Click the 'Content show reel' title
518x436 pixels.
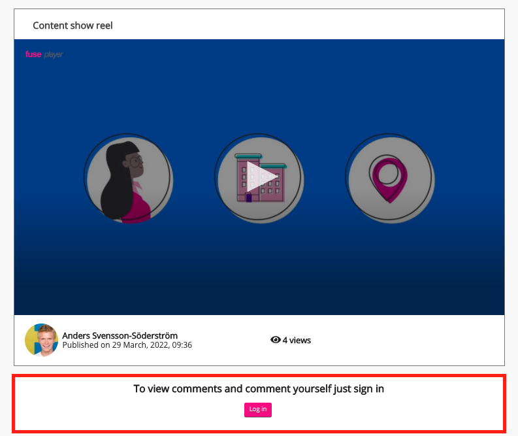click(x=73, y=25)
